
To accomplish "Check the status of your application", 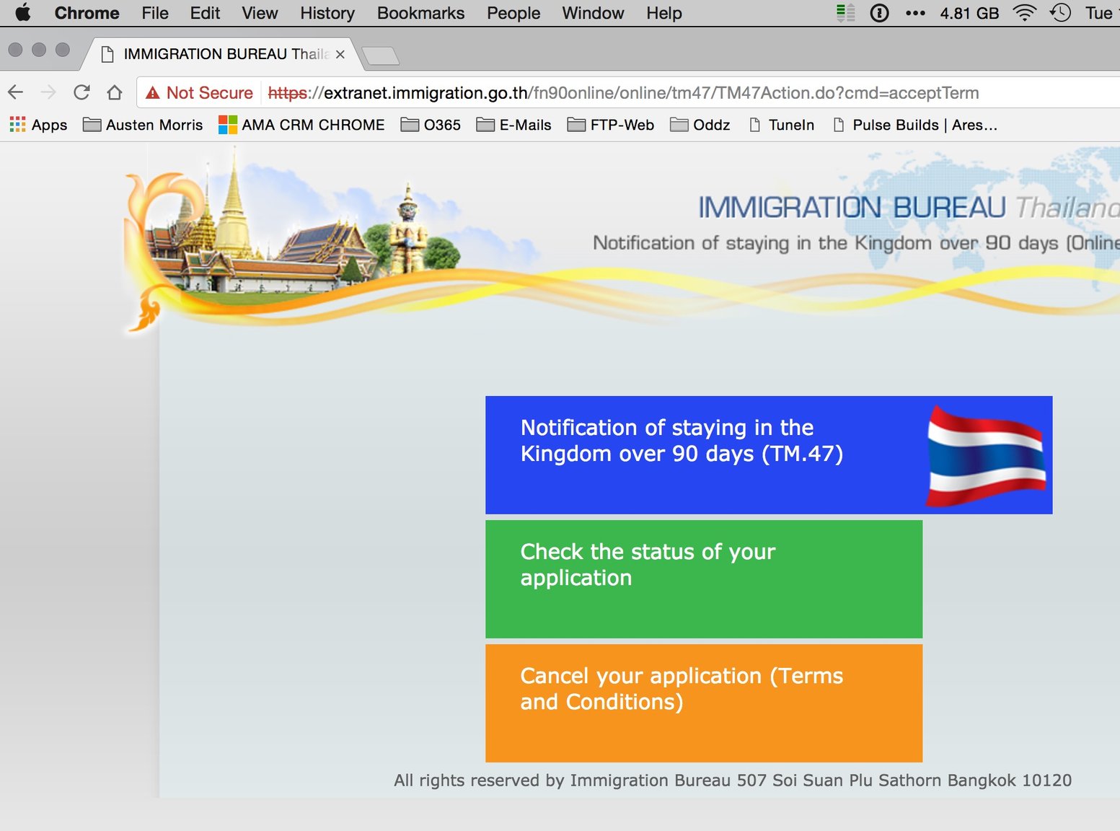I will point(704,579).
